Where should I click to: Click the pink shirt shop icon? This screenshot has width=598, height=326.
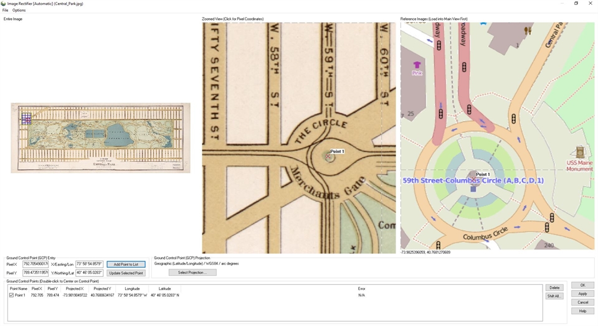[417, 65]
